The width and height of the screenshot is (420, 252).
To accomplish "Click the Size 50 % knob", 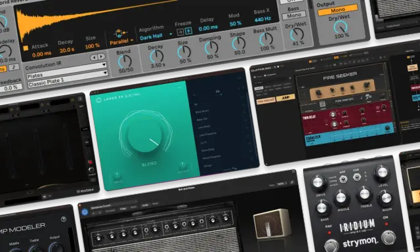I will point(184,52).
